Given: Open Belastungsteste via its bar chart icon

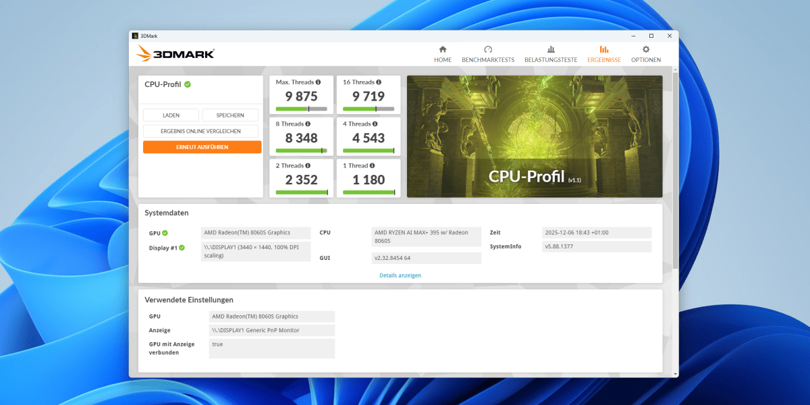Looking at the screenshot, I should [550, 50].
